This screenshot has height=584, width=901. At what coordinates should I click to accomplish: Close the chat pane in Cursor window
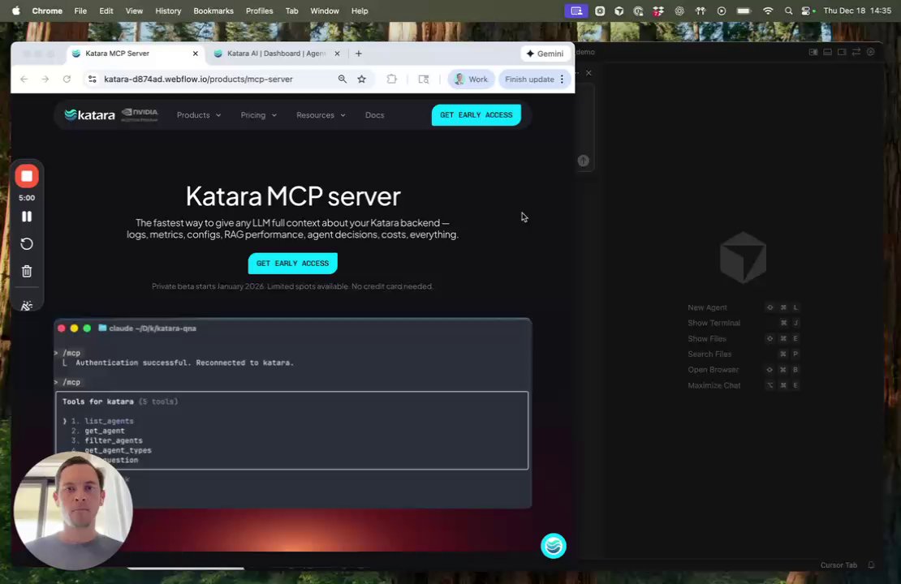[x=588, y=73]
